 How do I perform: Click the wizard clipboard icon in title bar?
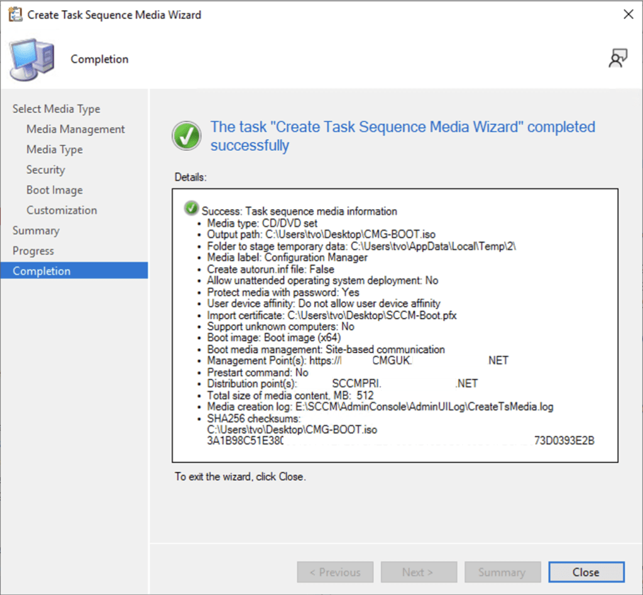(14, 14)
